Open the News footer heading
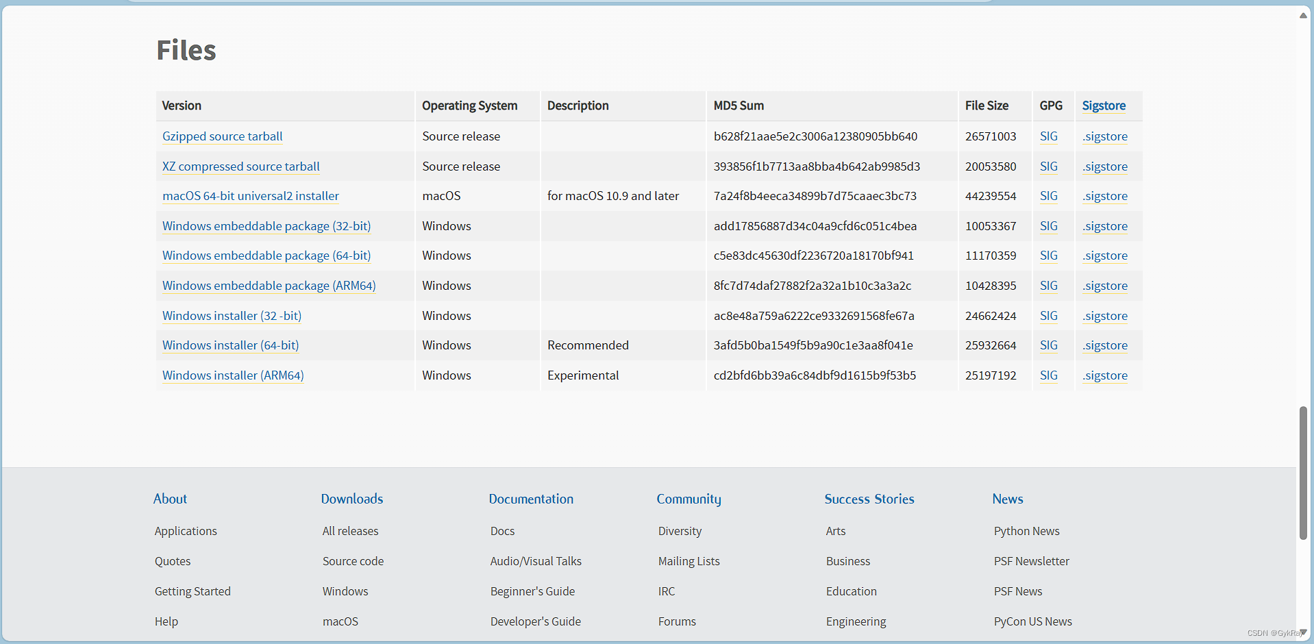The height and width of the screenshot is (644, 1314). coord(1008,499)
